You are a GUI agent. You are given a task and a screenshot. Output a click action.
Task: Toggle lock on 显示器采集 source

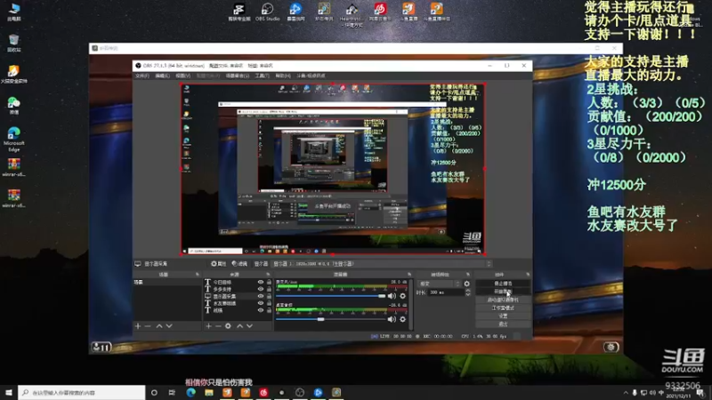click(x=269, y=296)
